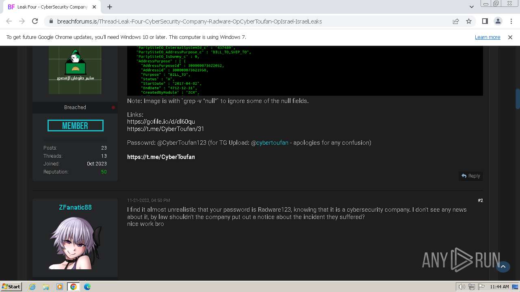Image resolution: width=520 pixels, height=292 pixels.
Task: Click the green terminal screenshot image
Action: pyautogui.click(x=305, y=71)
